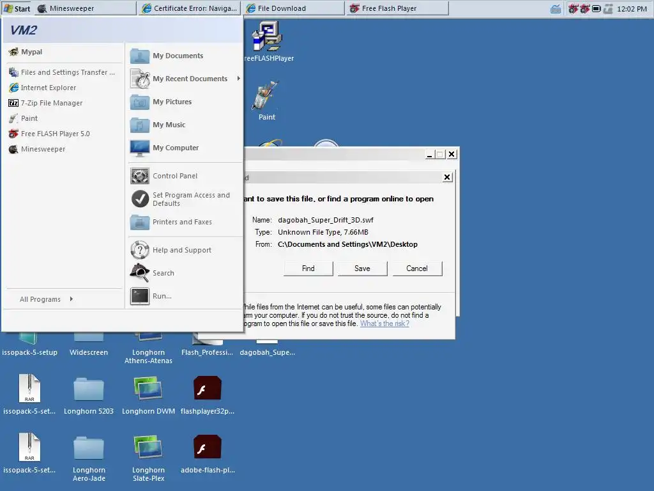Image resolution: width=654 pixels, height=491 pixels.
Task: Open the "What's the risk?" link
Action: click(x=384, y=323)
